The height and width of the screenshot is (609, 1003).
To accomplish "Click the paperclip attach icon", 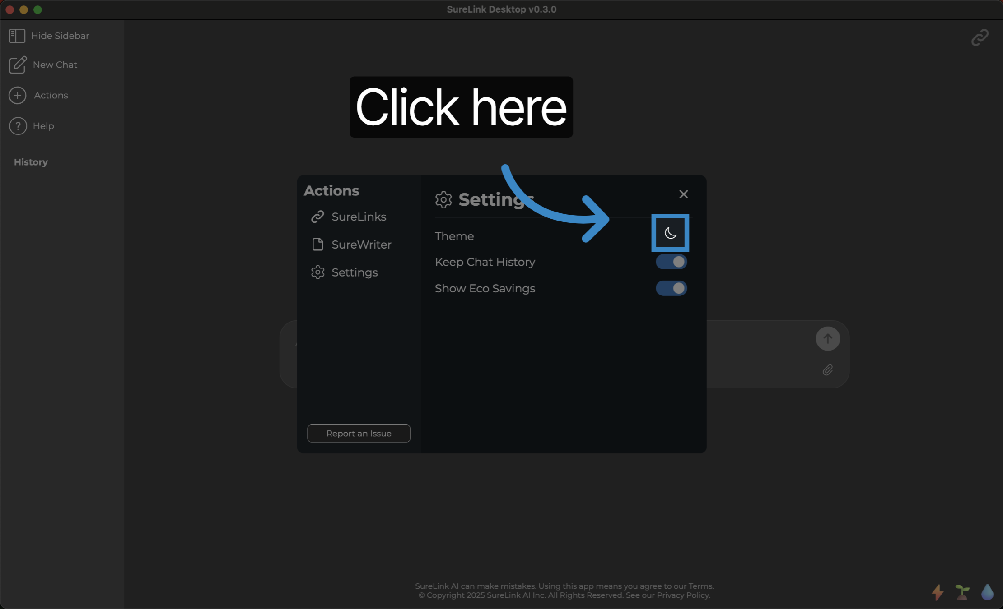I will click(x=828, y=370).
